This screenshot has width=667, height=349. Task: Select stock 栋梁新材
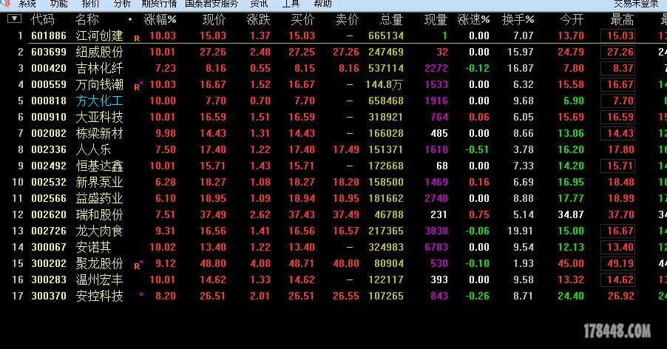[100, 133]
